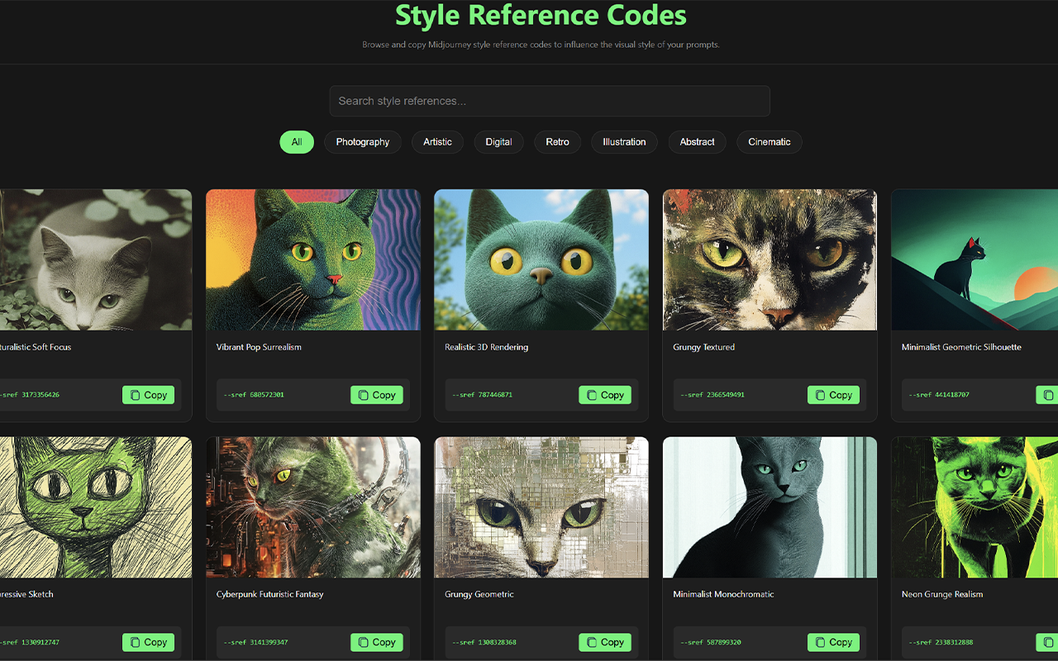Filter by Abstract styles
The height and width of the screenshot is (661, 1058).
[697, 142]
